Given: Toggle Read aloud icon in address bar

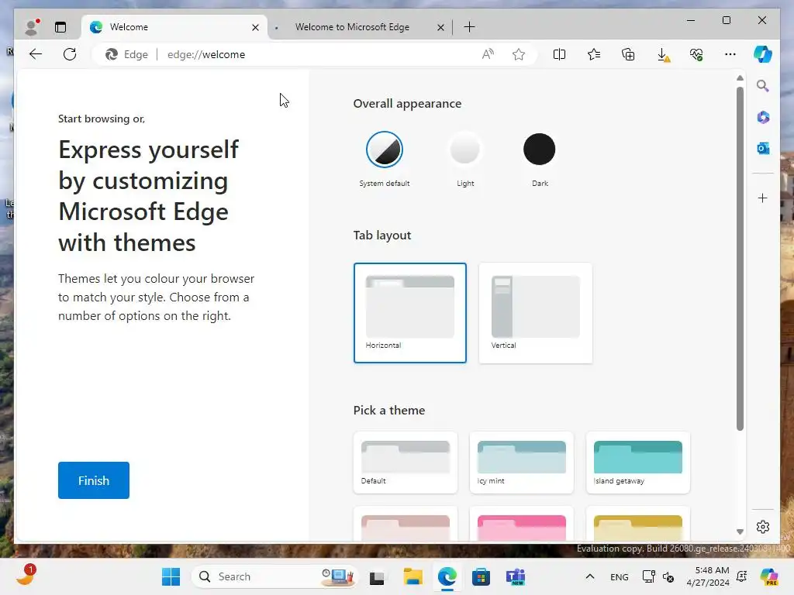Looking at the screenshot, I should (x=488, y=54).
